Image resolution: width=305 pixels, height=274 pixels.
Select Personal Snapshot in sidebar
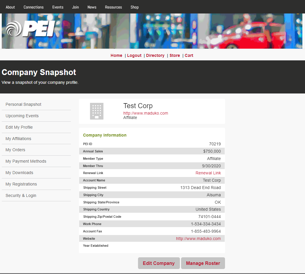pyautogui.click(x=23, y=104)
